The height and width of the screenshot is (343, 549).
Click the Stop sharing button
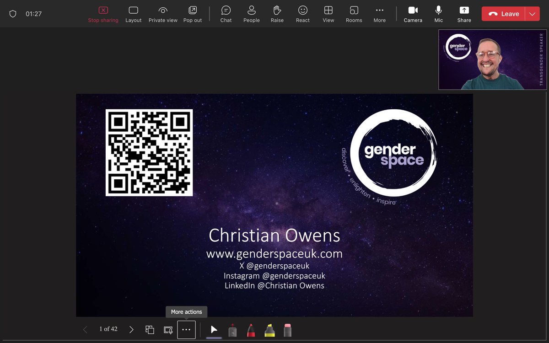(103, 14)
